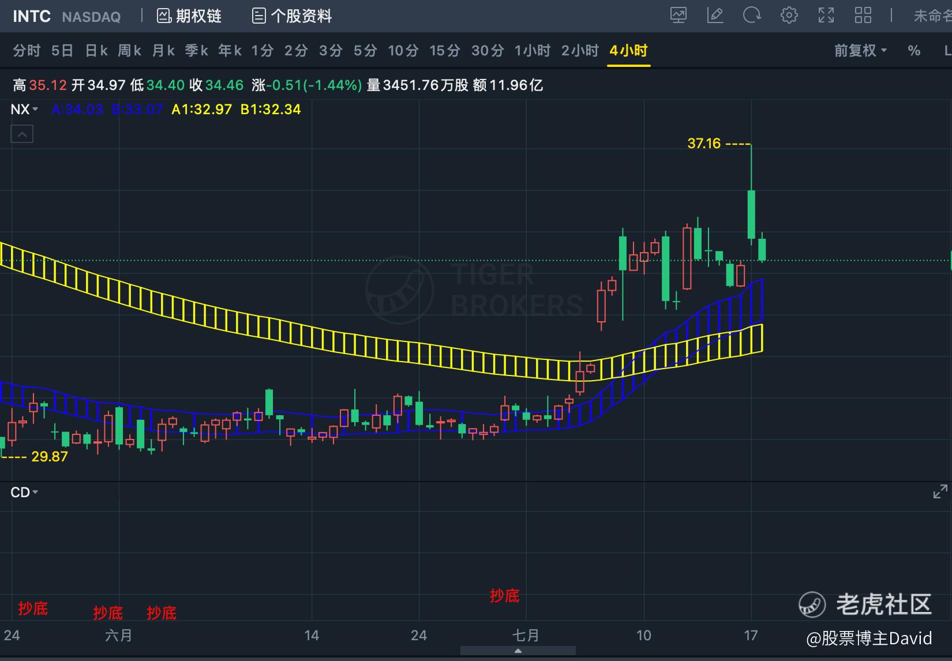Select the drawing pencil tool icon
952x661 pixels.
(715, 16)
